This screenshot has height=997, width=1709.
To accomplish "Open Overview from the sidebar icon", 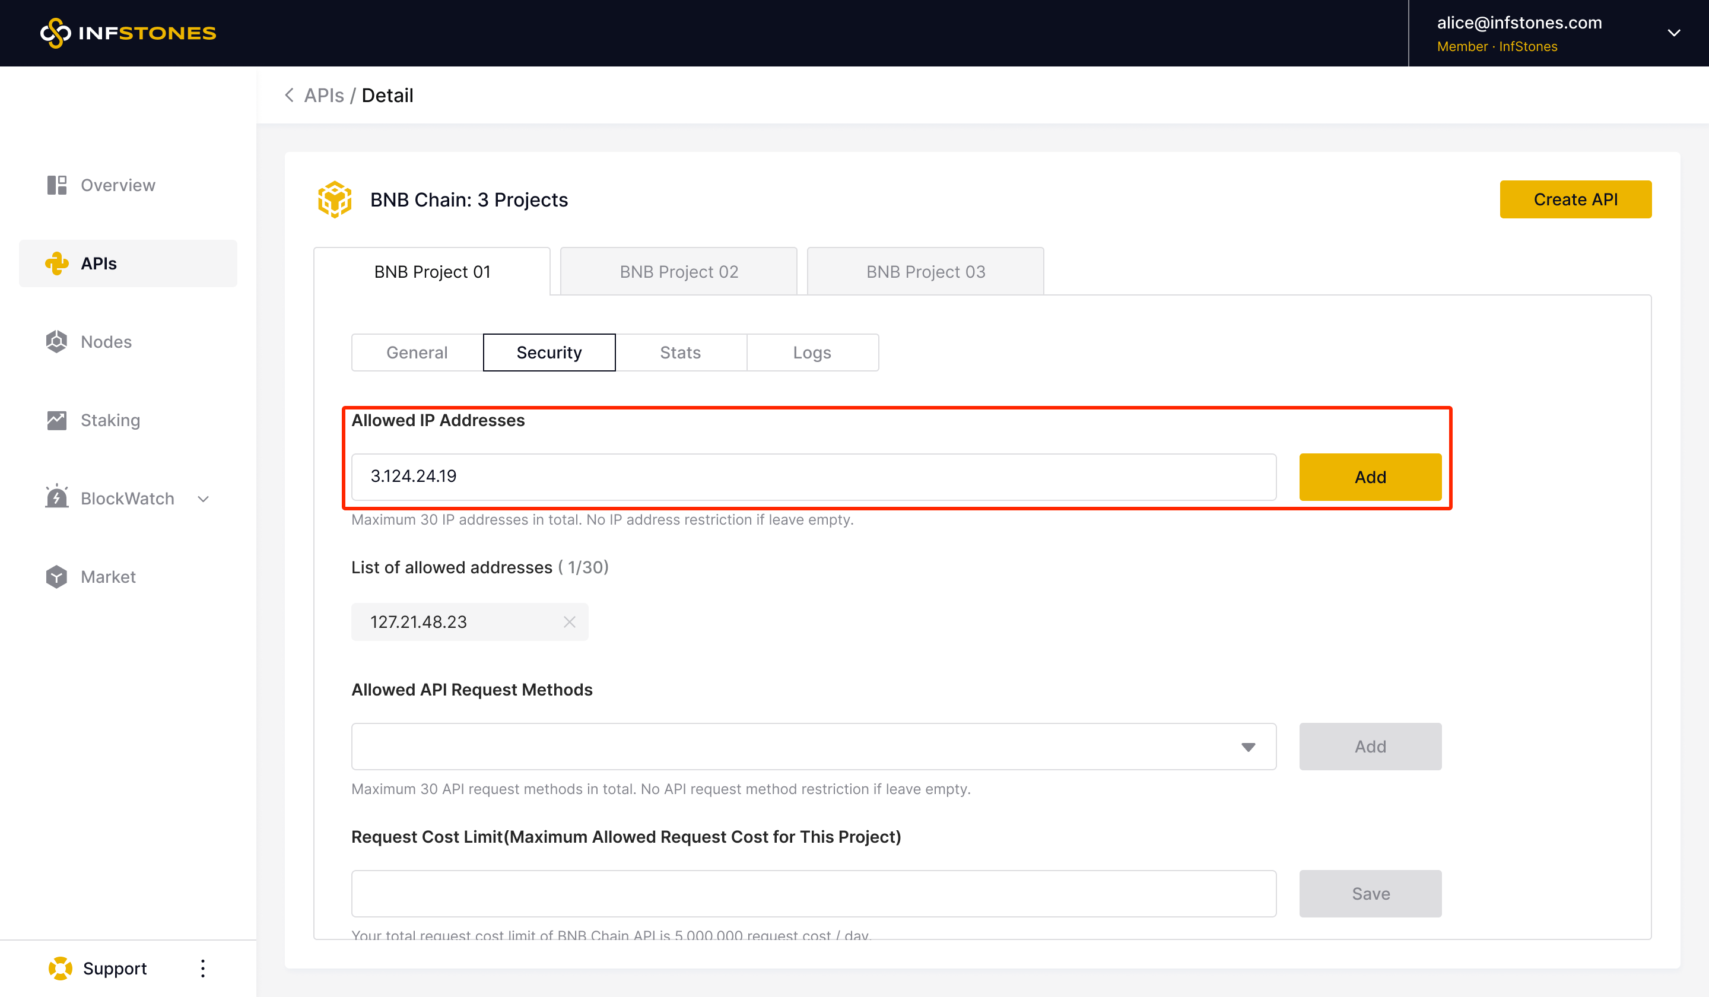I will [x=57, y=185].
